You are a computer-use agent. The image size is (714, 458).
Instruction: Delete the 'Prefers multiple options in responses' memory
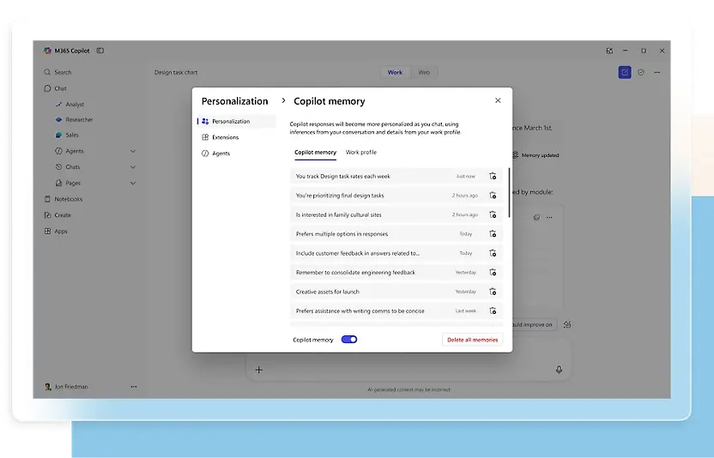coord(493,233)
